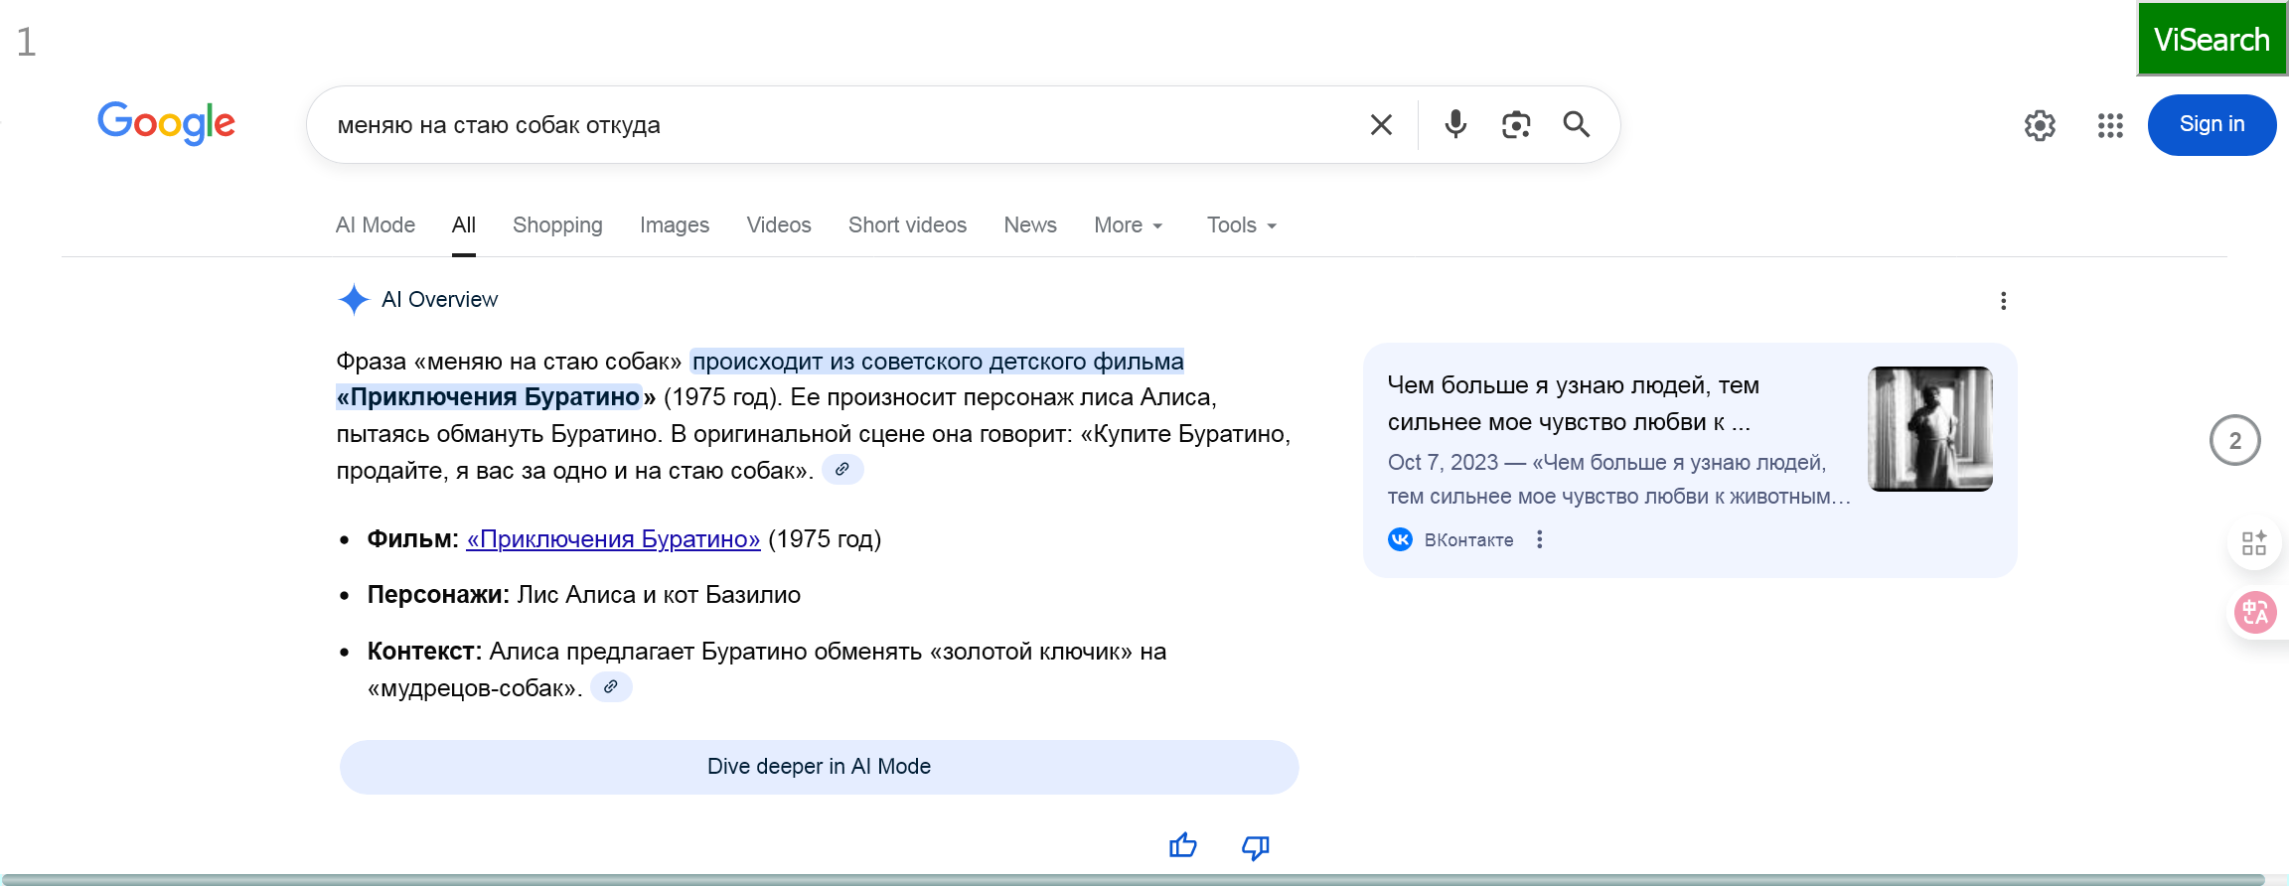Expand the Tools dropdown
This screenshot has width=2289, height=886.
[1241, 225]
